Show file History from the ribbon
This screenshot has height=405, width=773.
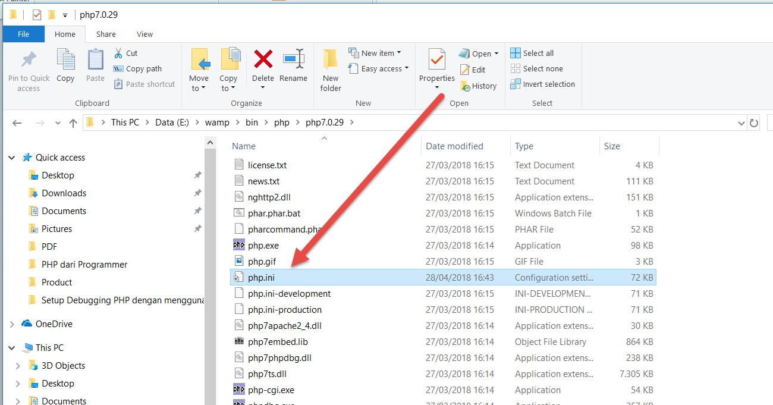pos(478,86)
